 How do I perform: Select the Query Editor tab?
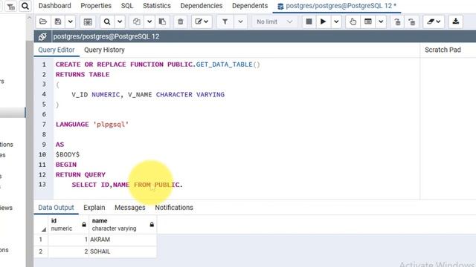57,50
